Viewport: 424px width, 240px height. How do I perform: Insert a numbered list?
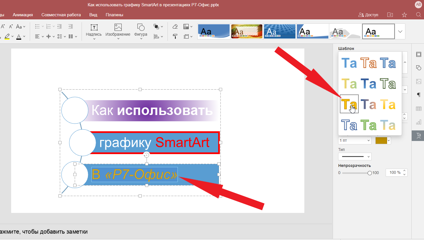[48, 27]
